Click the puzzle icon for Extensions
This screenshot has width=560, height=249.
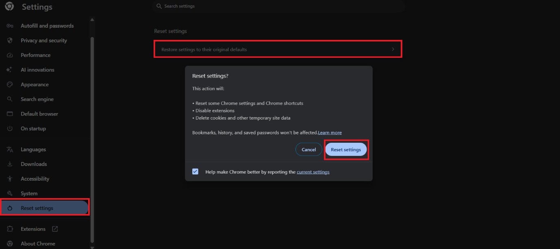10,229
